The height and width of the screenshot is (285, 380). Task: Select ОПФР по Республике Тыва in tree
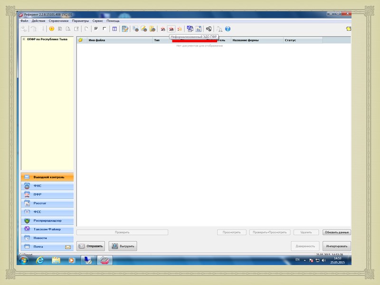click(47, 39)
